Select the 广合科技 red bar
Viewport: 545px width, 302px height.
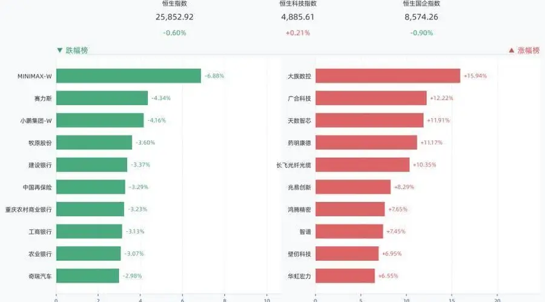pos(371,98)
